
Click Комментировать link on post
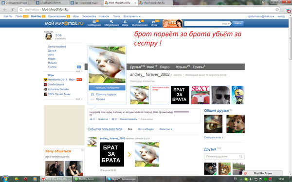click(128, 119)
